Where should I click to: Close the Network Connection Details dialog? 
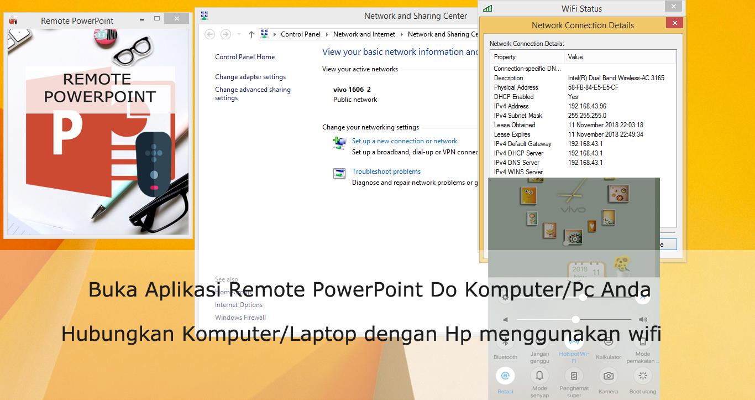pyautogui.click(x=674, y=23)
